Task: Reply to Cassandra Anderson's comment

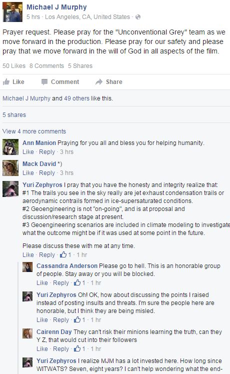Action: tap(61, 283)
